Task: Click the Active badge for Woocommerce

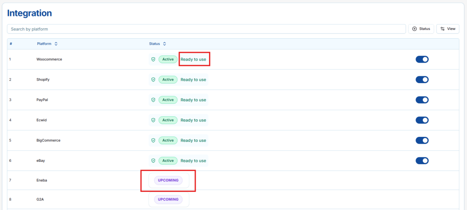Action: (168, 60)
